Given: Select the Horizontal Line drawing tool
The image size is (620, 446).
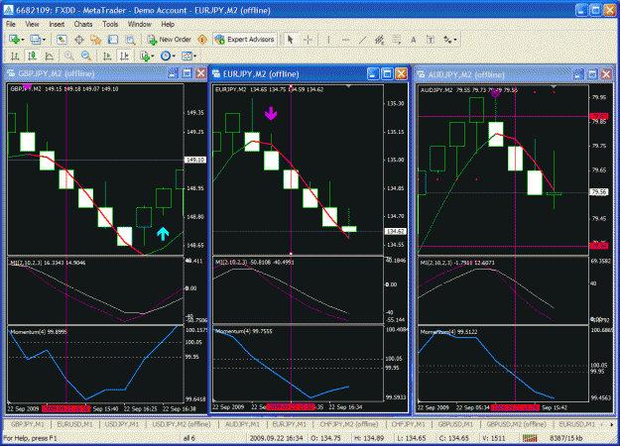Looking at the screenshot, I should [x=345, y=40].
